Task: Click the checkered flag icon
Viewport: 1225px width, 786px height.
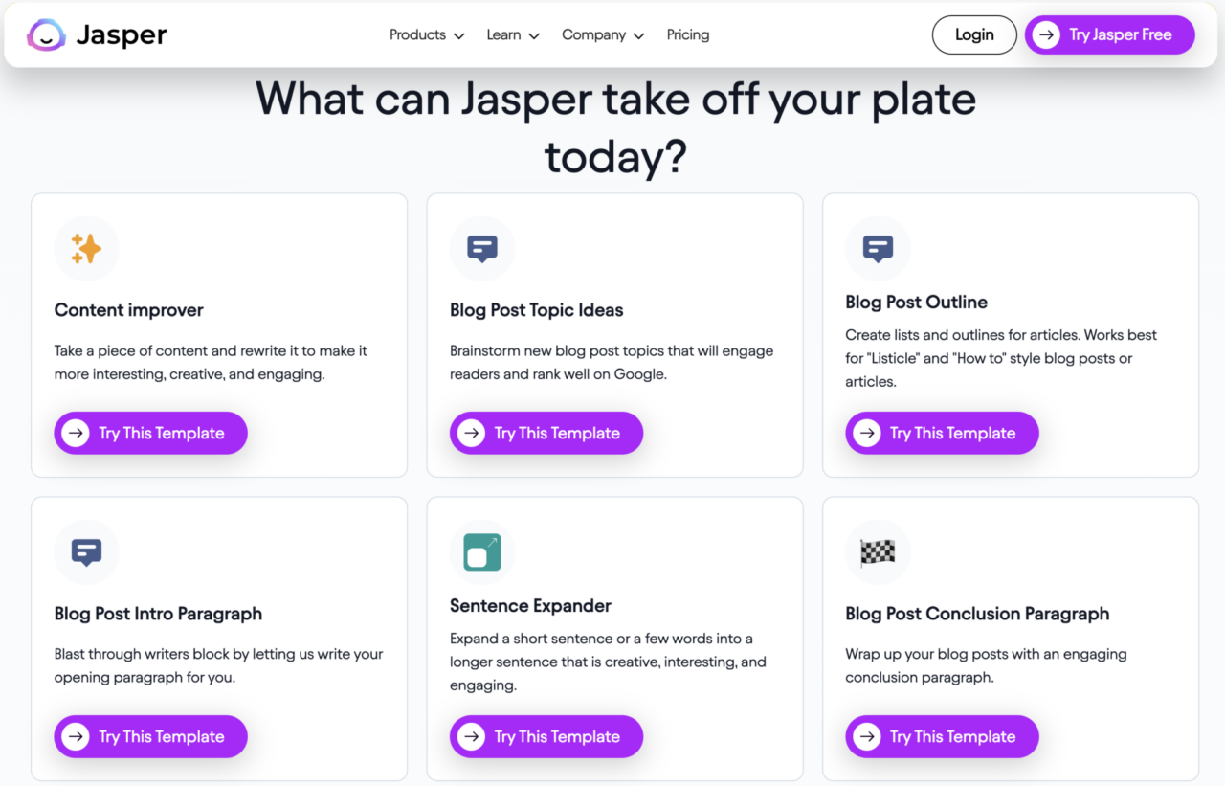Action: pyautogui.click(x=878, y=552)
